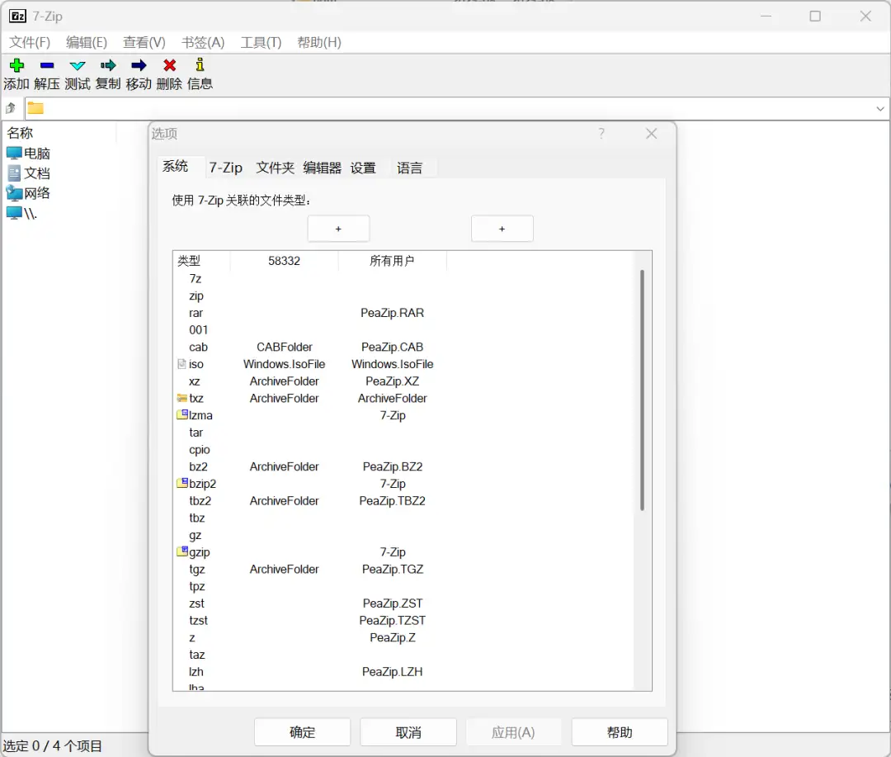Viewport: 891px width, 757px height.
Task: Click the Test (测试) checkmark icon
Action: pyautogui.click(x=78, y=65)
